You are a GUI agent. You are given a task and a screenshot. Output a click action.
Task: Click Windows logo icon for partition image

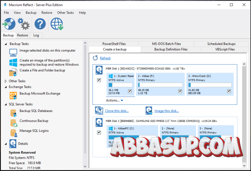13,62
